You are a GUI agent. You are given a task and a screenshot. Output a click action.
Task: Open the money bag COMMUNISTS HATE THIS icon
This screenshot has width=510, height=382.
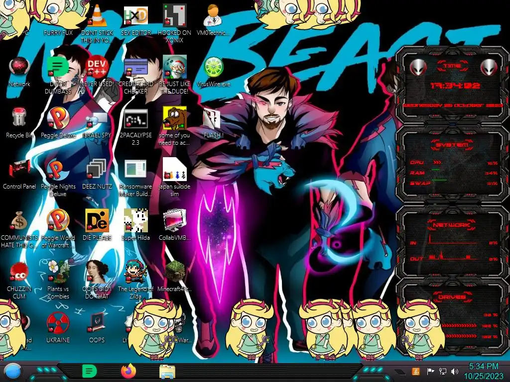[19, 220]
